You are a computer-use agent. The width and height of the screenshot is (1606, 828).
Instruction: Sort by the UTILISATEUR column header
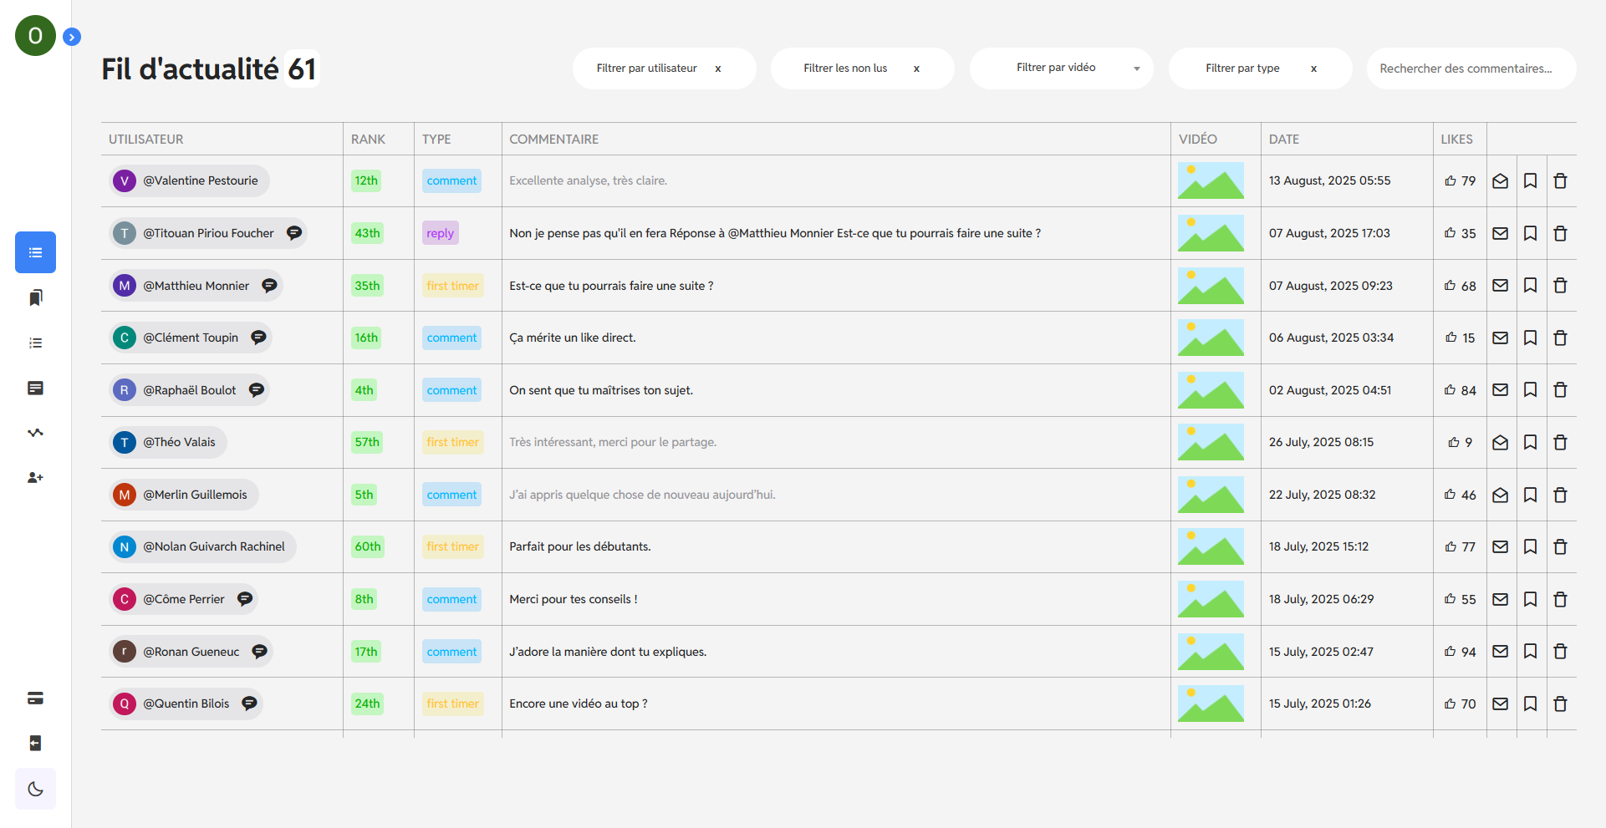pos(145,140)
